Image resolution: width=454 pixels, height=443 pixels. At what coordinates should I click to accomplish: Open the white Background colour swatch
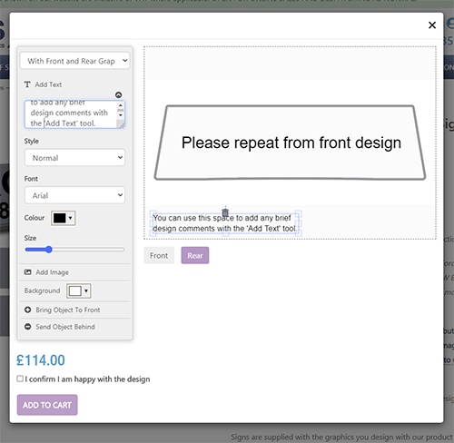coord(78,290)
